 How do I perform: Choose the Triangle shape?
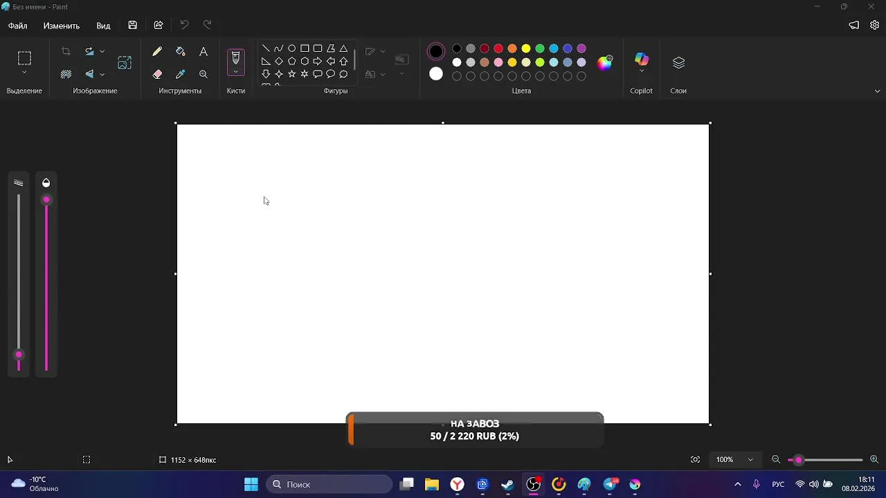pos(343,48)
